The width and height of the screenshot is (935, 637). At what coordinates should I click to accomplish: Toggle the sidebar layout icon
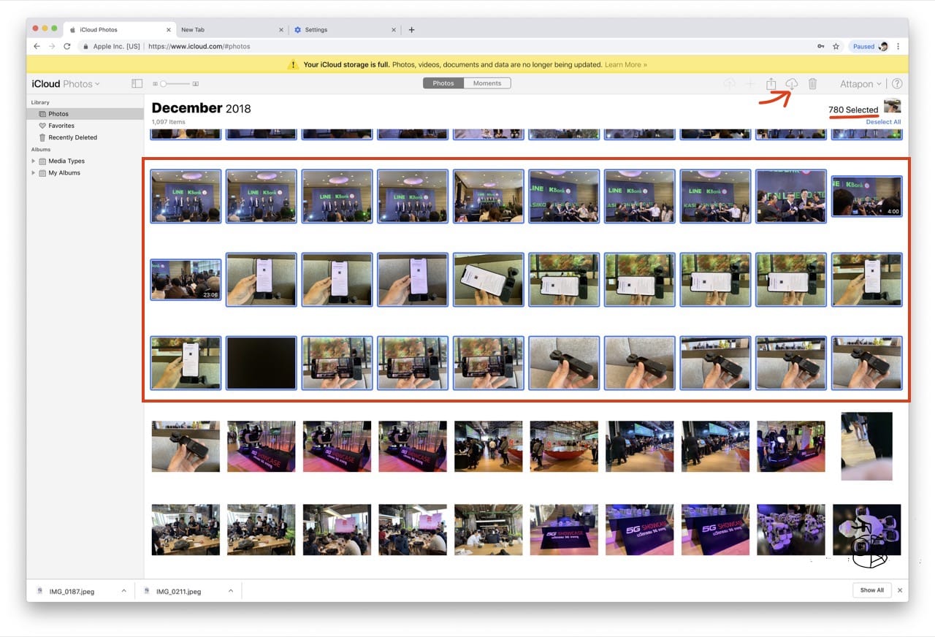[137, 83]
